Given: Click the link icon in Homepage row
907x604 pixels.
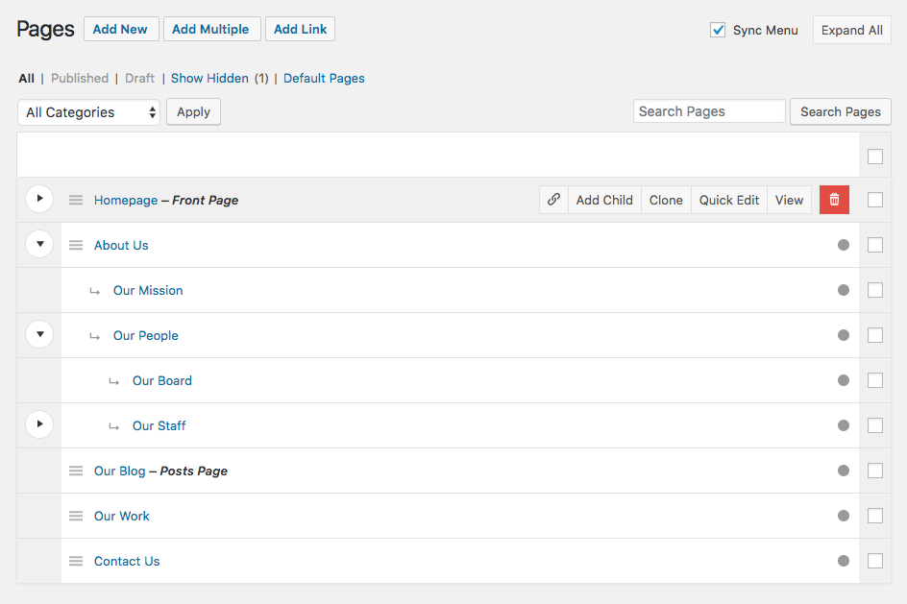Looking at the screenshot, I should 553,200.
